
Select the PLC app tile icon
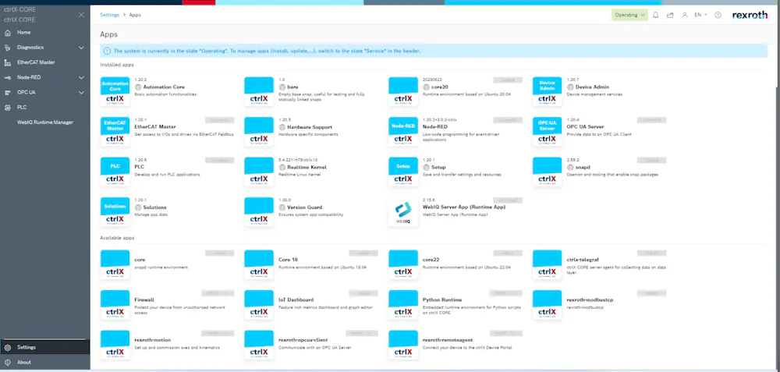pyautogui.click(x=115, y=172)
